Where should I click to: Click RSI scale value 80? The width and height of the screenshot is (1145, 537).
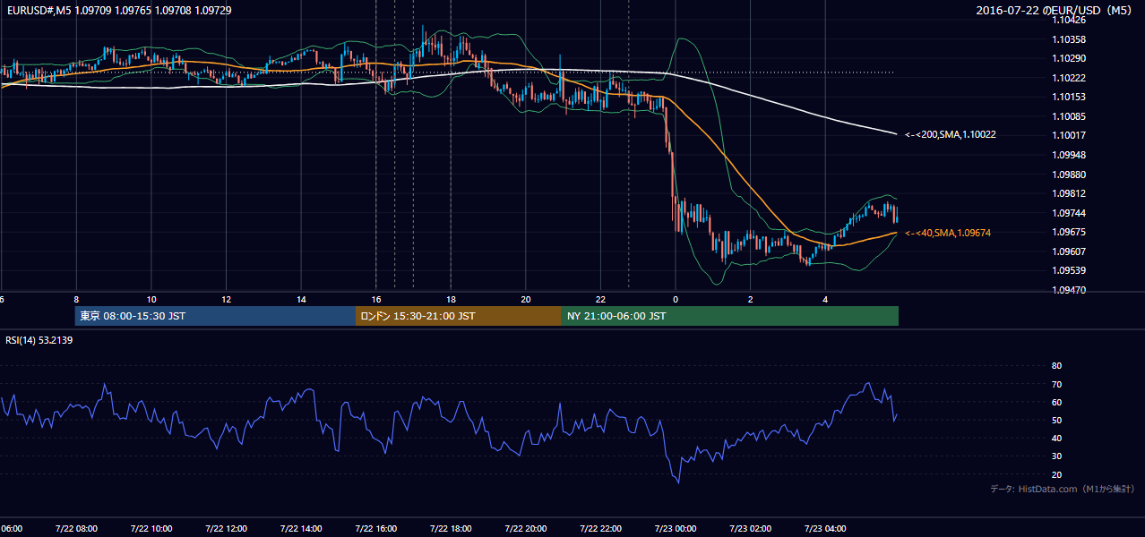click(x=1056, y=366)
